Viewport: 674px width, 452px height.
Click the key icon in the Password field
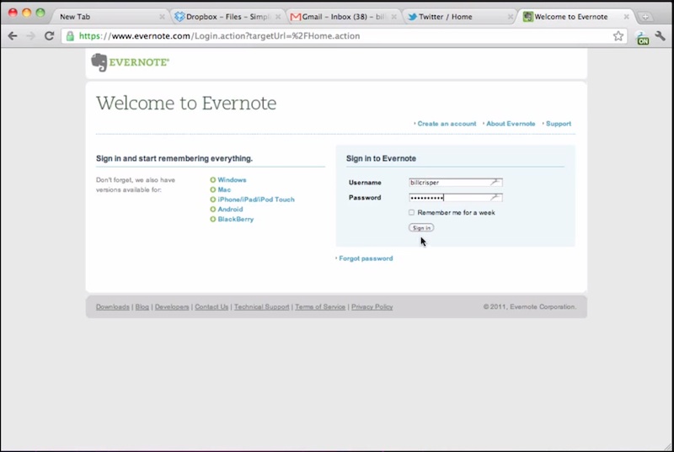click(x=495, y=198)
